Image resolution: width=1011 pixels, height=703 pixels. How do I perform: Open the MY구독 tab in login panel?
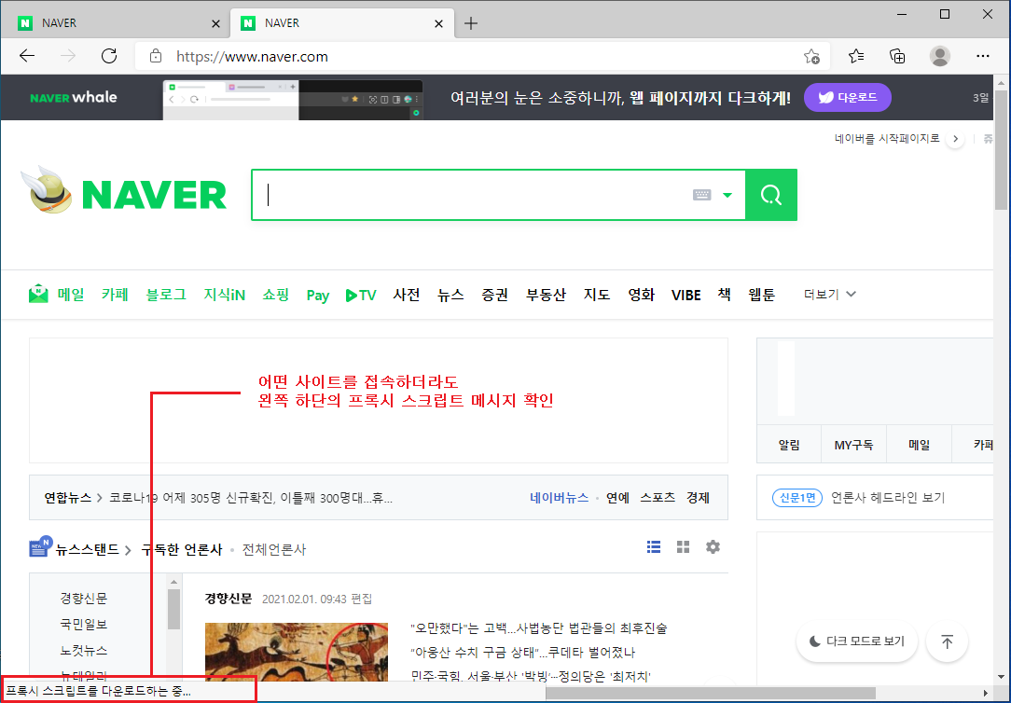point(853,445)
